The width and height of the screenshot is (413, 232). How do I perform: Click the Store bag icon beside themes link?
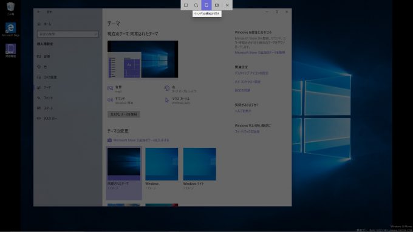[109, 141]
